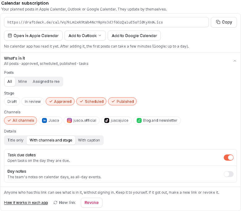Deselect the Published stage chip
The height and width of the screenshot is (211, 241).
[122, 101]
